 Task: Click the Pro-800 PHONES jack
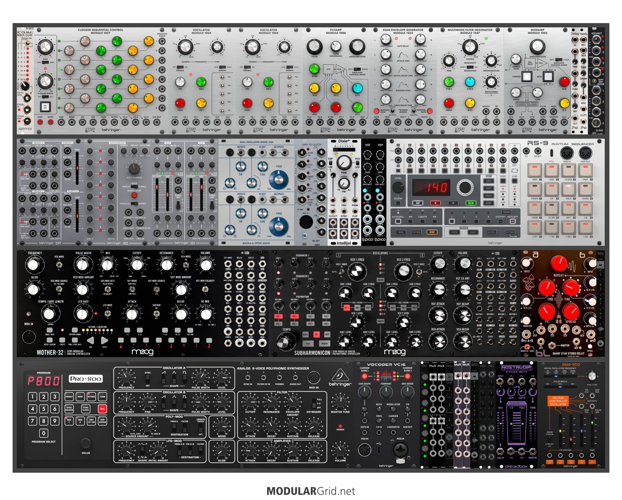(x=279, y=378)
